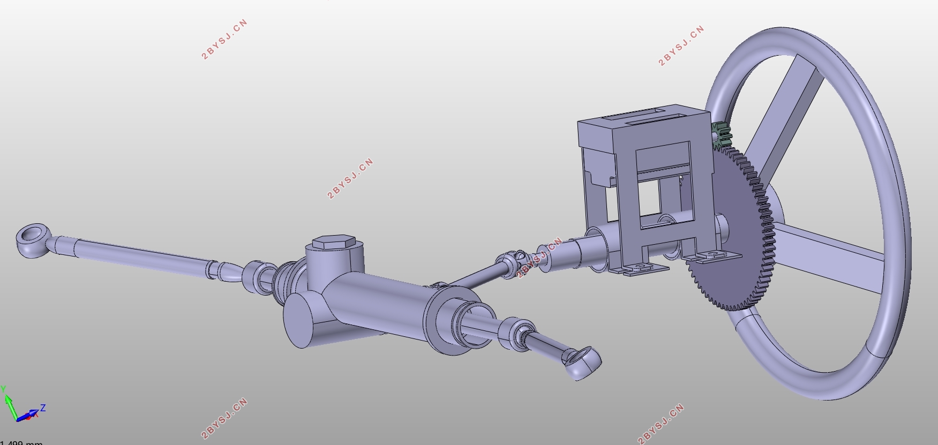Click the round end face of pinion housing
Viewport: 938px width, 445px height.
303,321
